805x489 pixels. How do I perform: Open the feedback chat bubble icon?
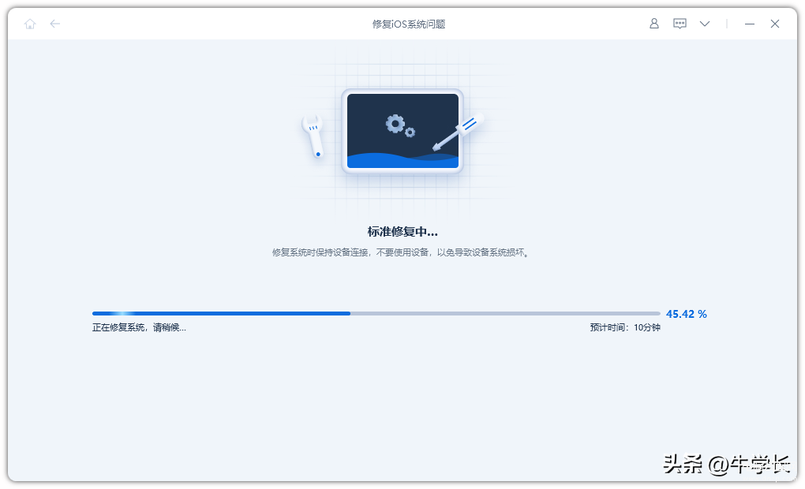(x=680, y=24)
